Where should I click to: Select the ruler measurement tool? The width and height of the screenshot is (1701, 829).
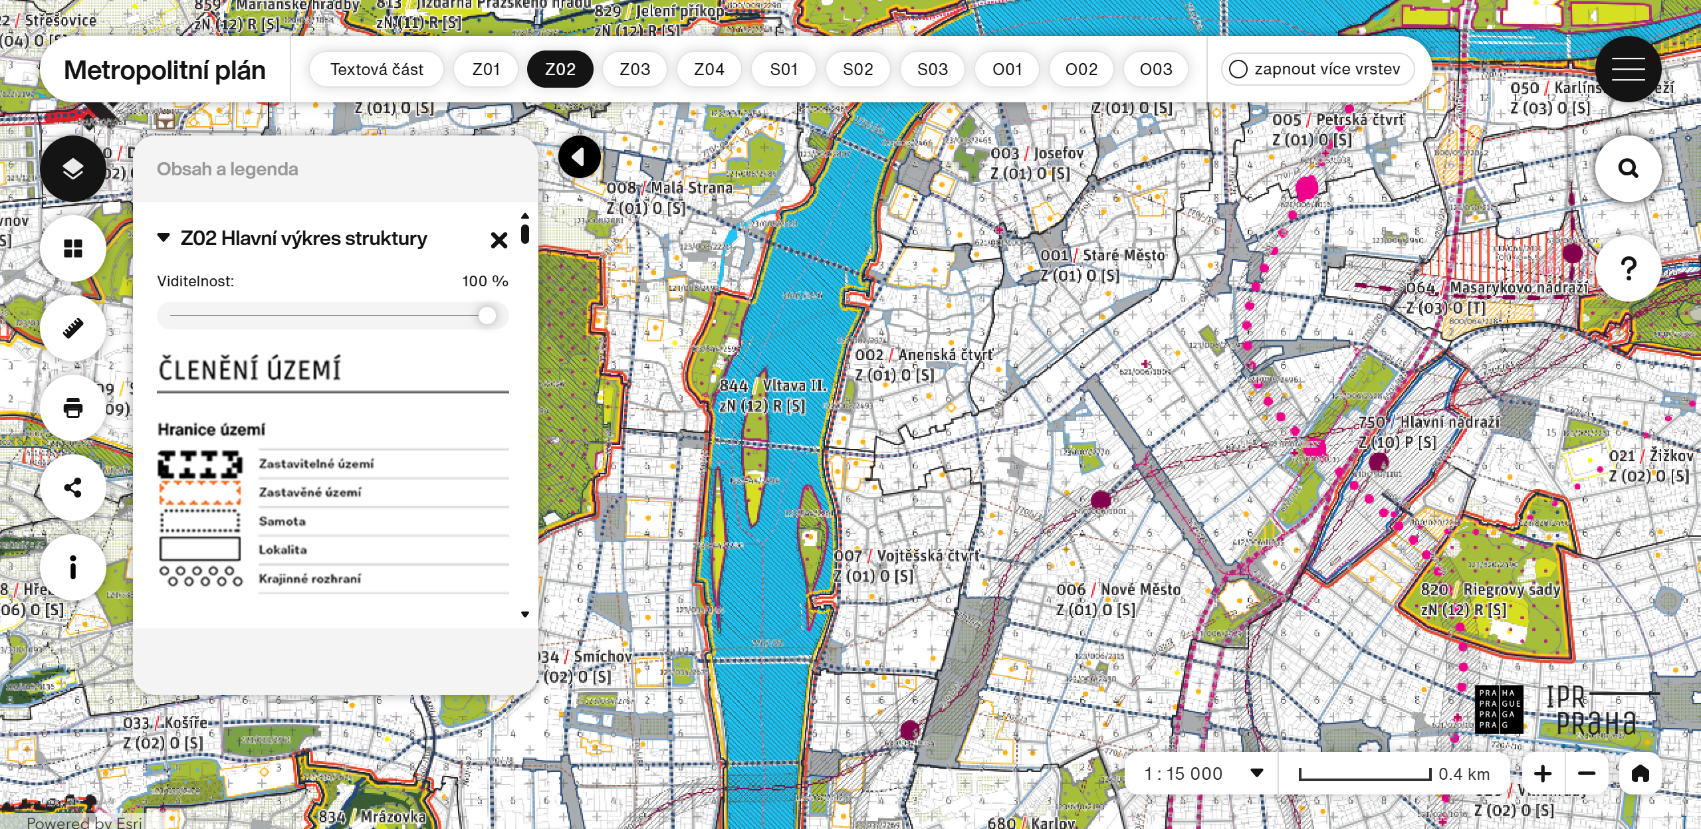point(73,328)
